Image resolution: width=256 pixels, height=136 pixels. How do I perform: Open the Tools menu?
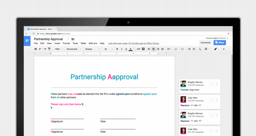75,43
